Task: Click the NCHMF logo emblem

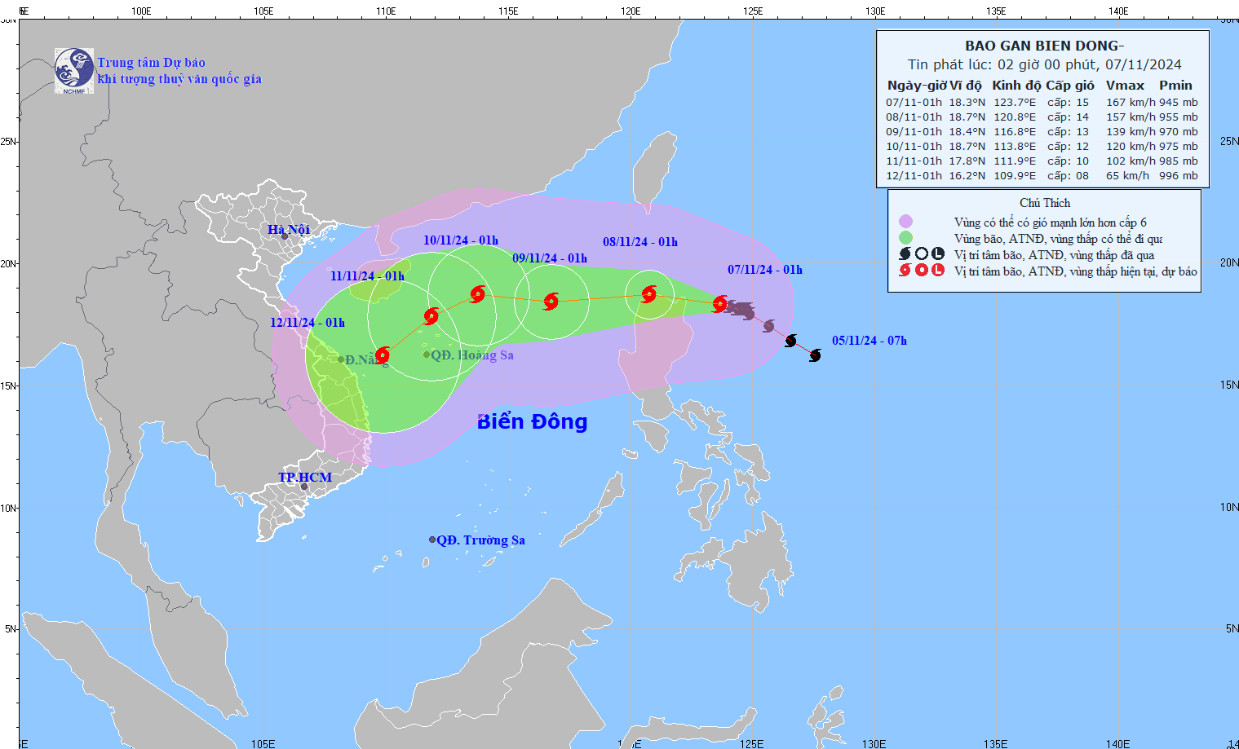Action: [74, 71]
